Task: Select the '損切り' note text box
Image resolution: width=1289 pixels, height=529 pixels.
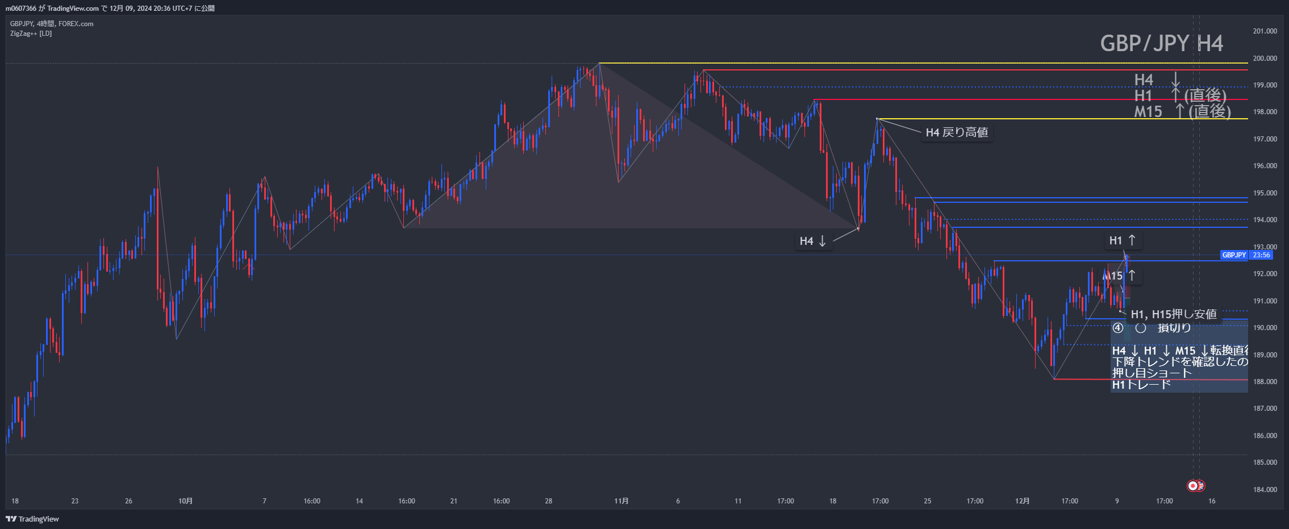Action: (1174, 328)
